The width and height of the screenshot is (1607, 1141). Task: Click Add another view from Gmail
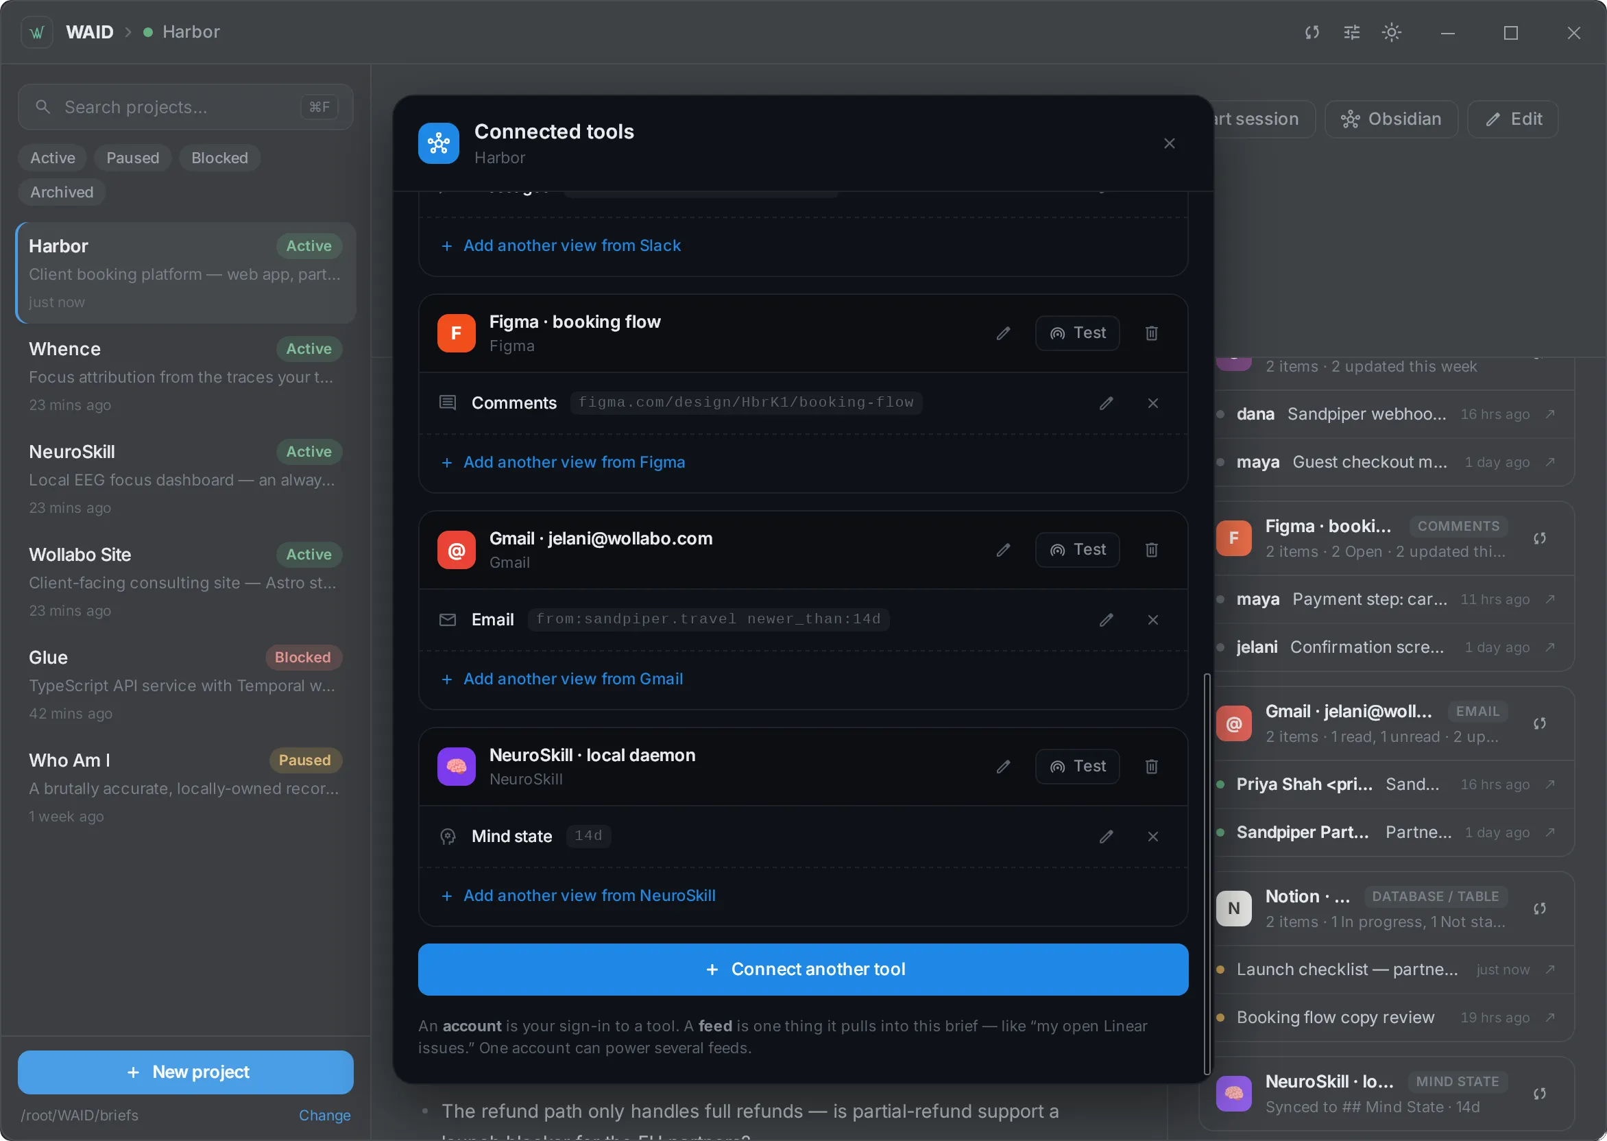(562, 680)
